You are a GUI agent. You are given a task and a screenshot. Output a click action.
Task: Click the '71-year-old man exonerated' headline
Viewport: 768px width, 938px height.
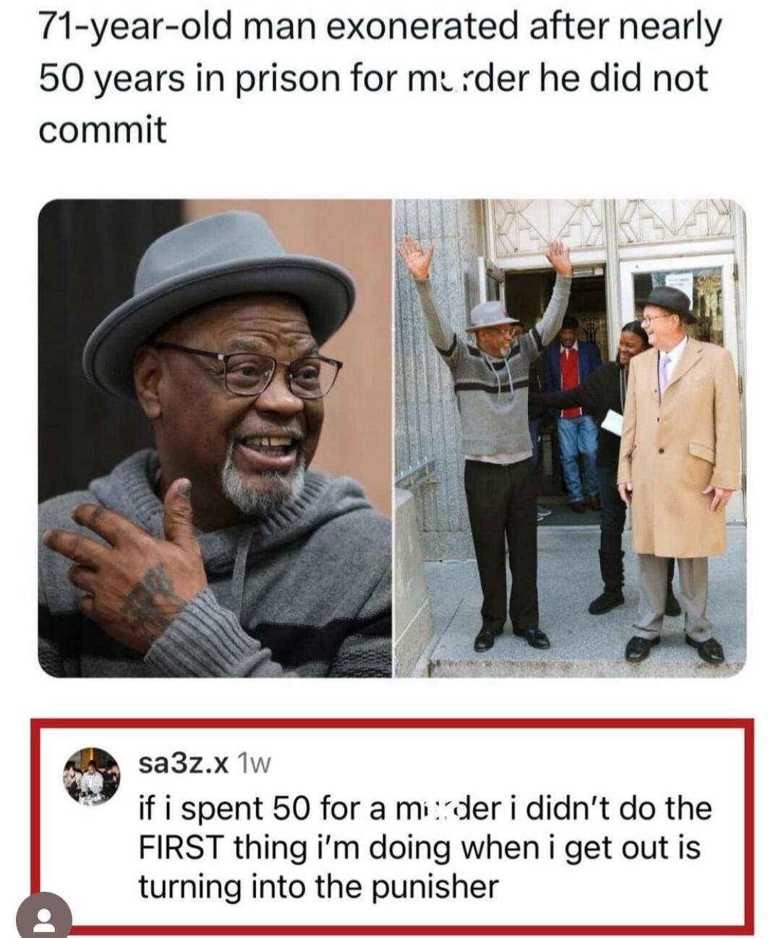coord(380,79)
